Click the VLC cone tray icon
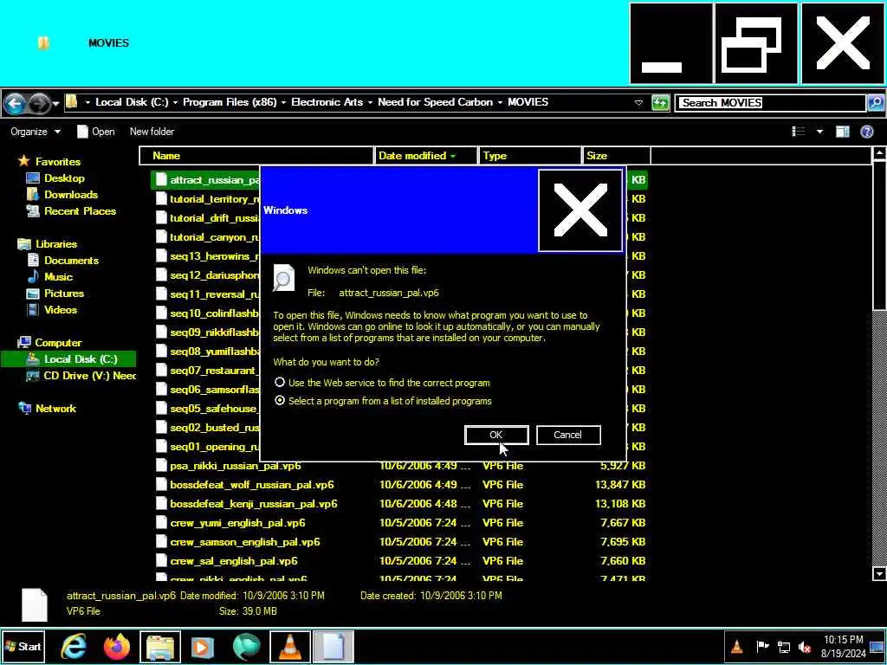This screenshot has height=665, width=887. coord(737,646)
